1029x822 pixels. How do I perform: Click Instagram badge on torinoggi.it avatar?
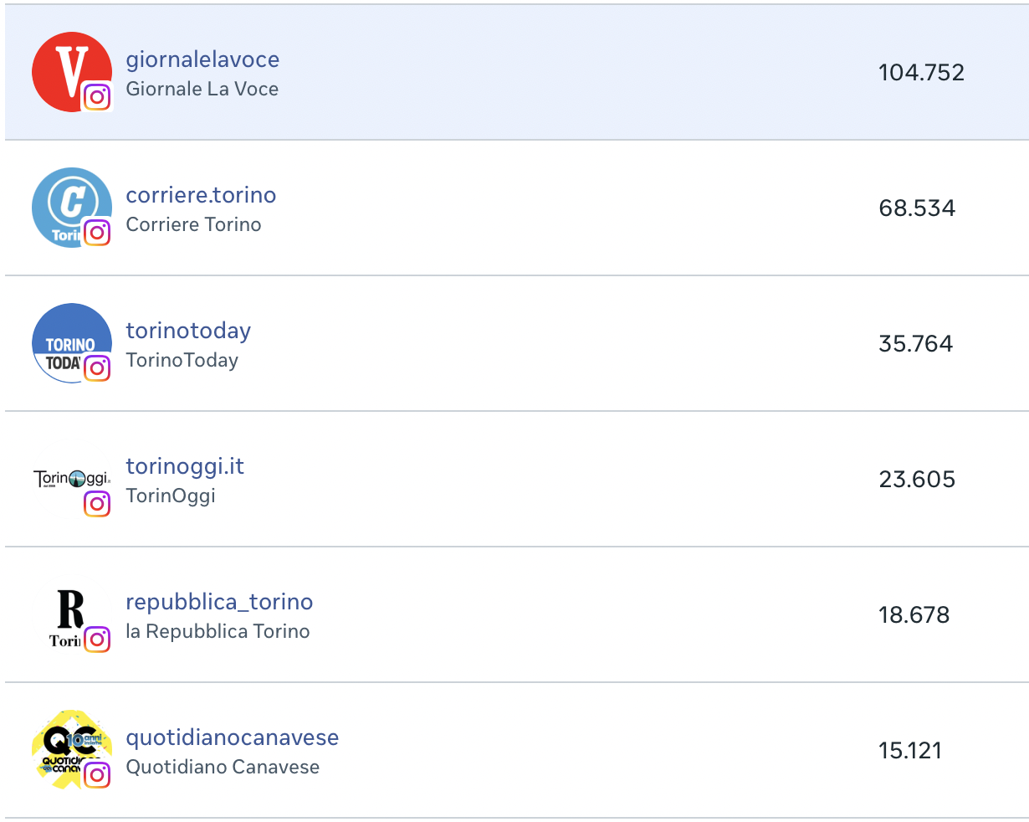click(97, 504)
